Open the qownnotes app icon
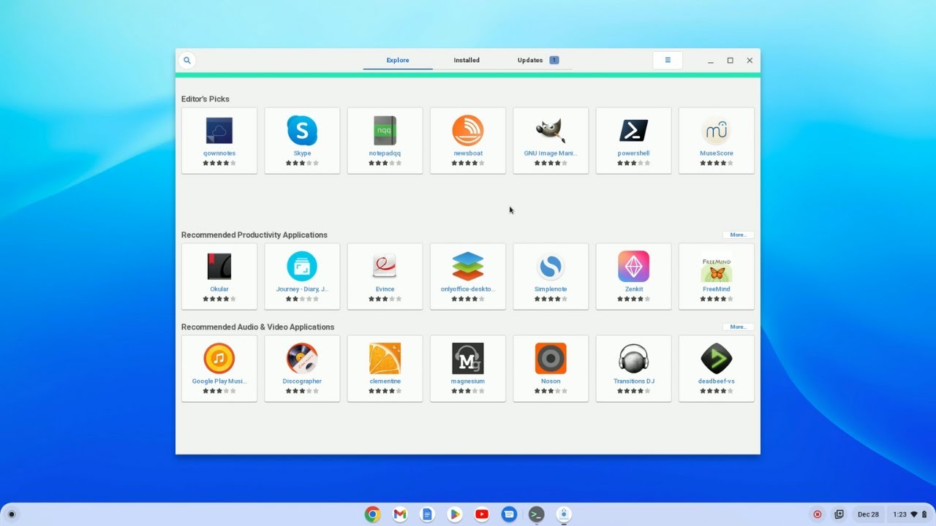936x526 pixels. point(219,131)
